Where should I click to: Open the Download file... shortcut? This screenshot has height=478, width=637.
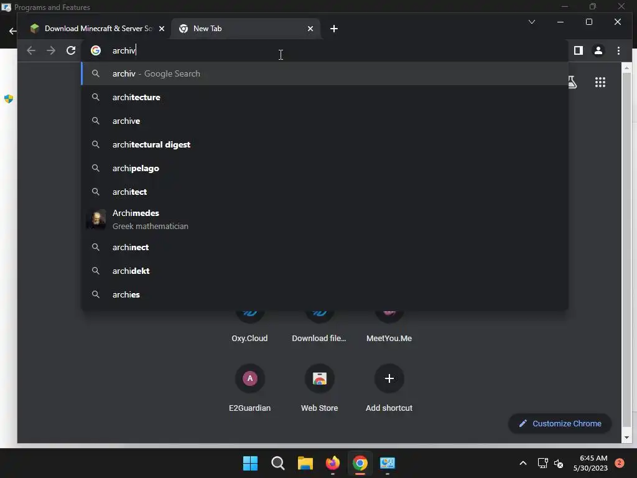point(319,327)
